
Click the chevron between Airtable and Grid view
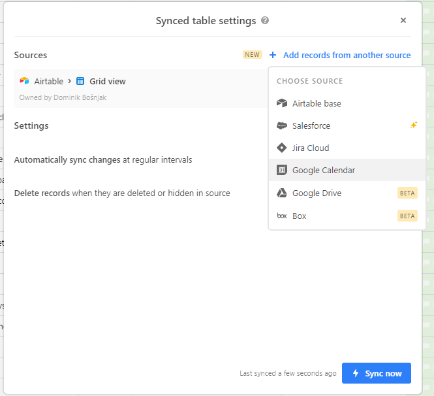click(x=70, y=81)
